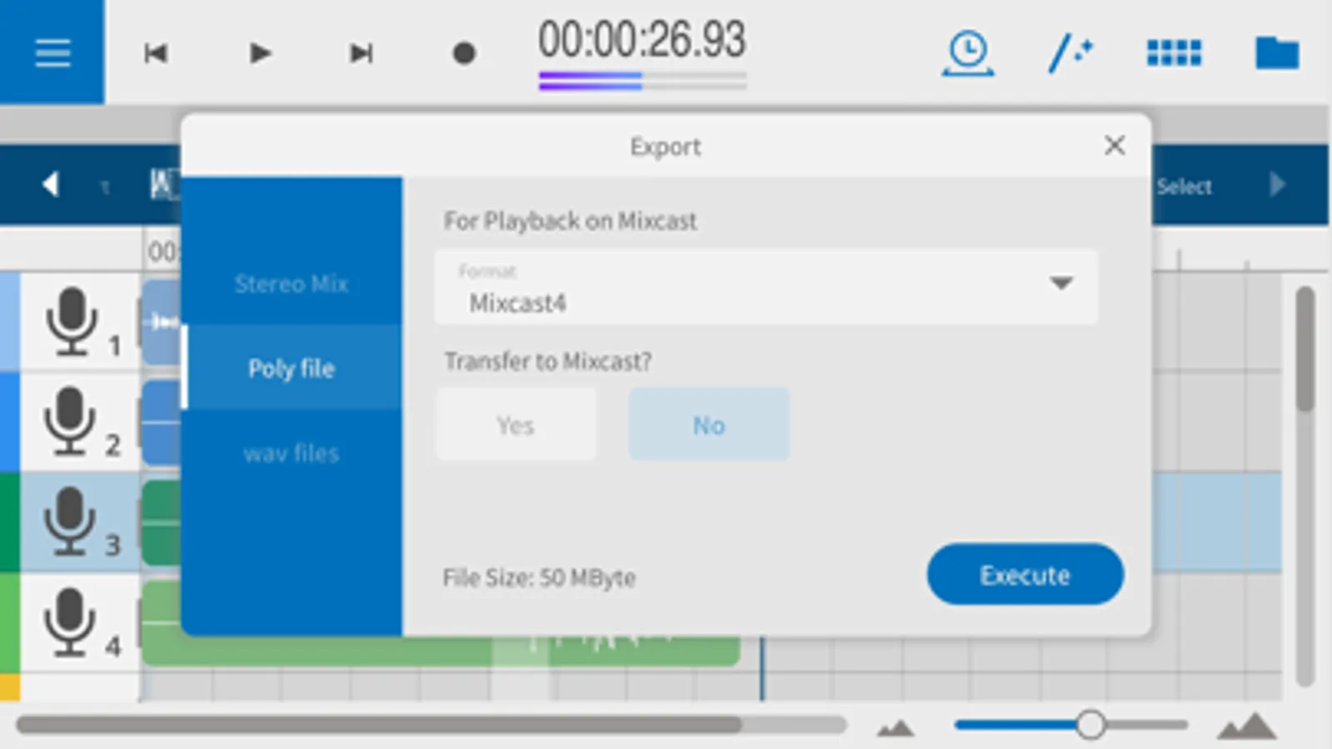
Task: Open the Format dropdown showing Mixcast4
Action: 766,287
